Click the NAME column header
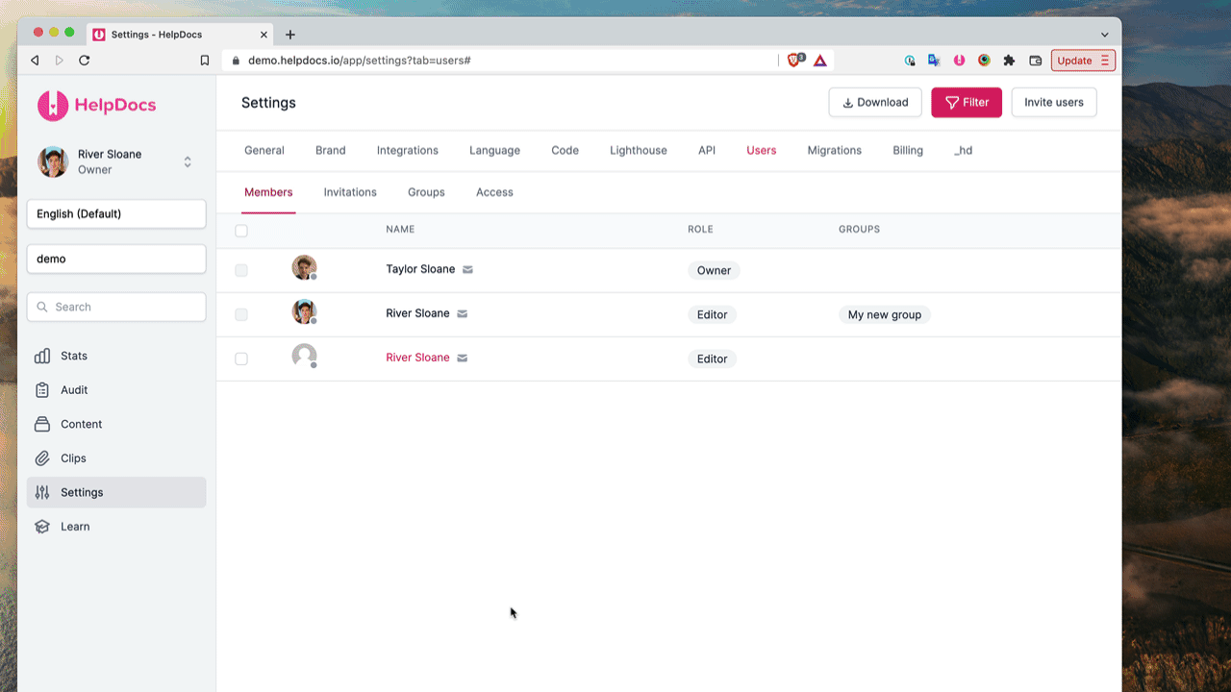 click(400, 230)
